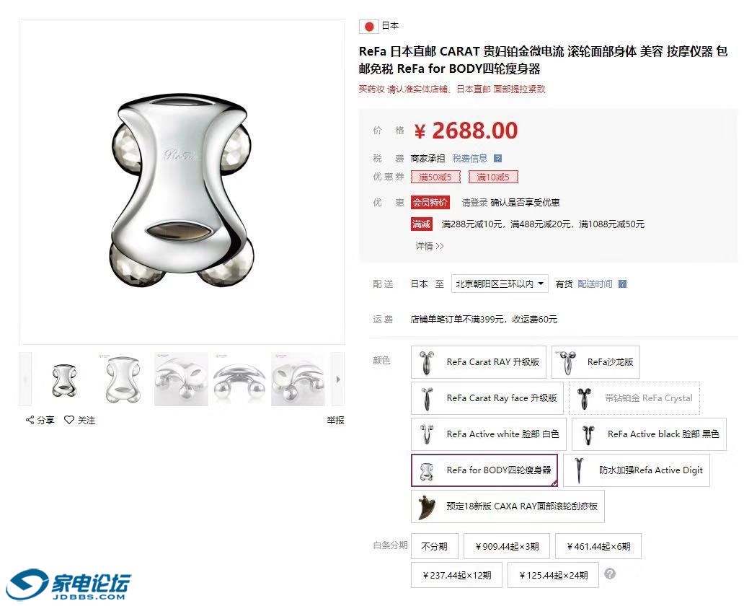
Task: Click the tax info question mark icon
Action: click(497, 158)
